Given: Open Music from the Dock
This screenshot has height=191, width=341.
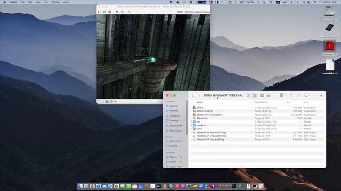Looking at the screenshot, I should (x=177, y=186).
